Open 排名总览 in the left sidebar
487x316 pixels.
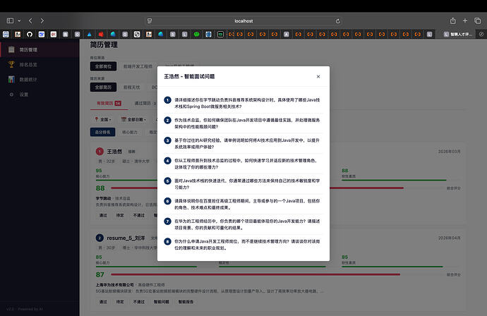(40, 65)
